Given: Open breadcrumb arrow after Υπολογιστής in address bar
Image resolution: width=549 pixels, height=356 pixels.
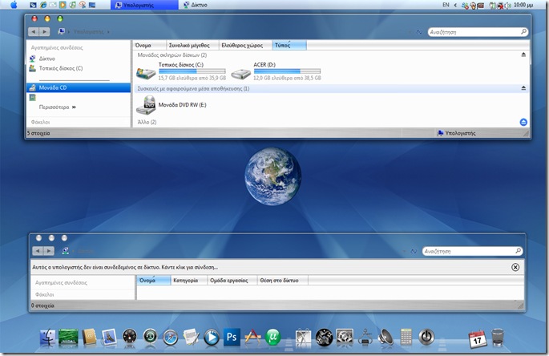Looking at the screenshot, I should (x=108, y=32).
